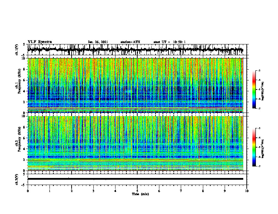Select the date text "Jan. 26, 2021"

point(98,42)
